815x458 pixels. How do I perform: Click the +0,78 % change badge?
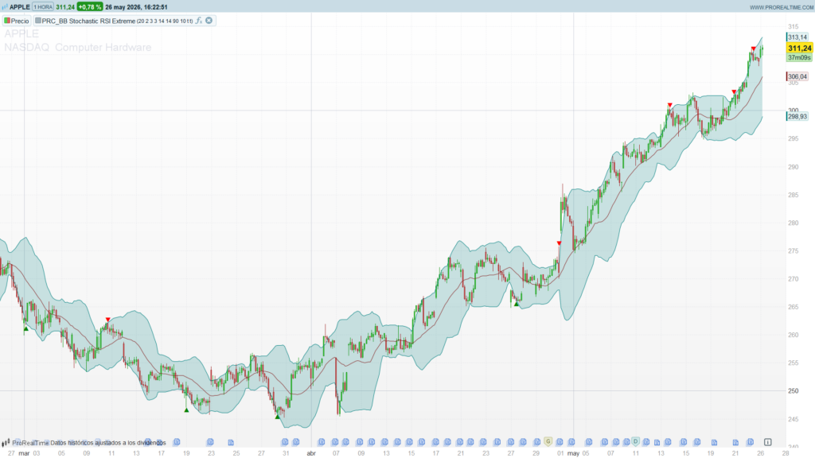coord(90,7)
